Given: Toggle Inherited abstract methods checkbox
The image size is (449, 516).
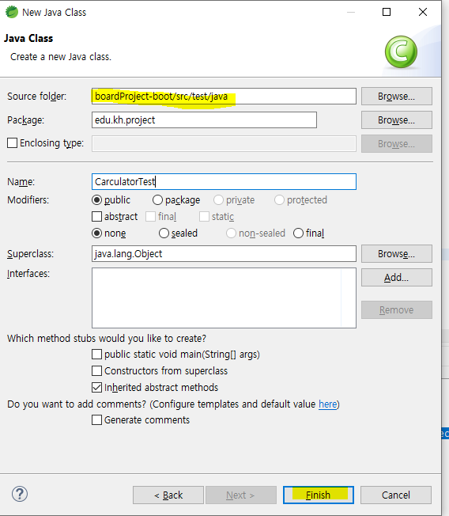Looking at the screenshot, I should [96, 388].
